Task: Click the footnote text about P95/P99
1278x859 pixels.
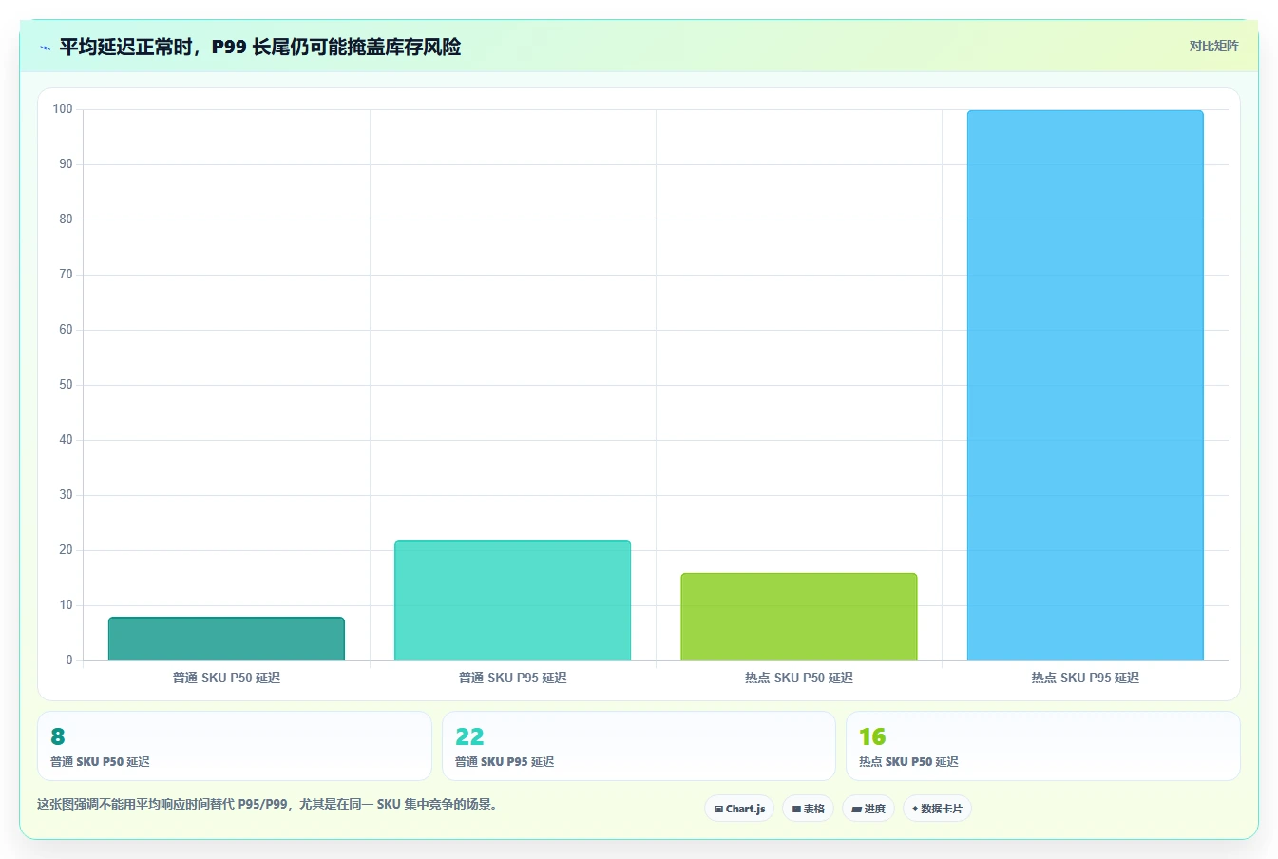Action: [267, 804]
